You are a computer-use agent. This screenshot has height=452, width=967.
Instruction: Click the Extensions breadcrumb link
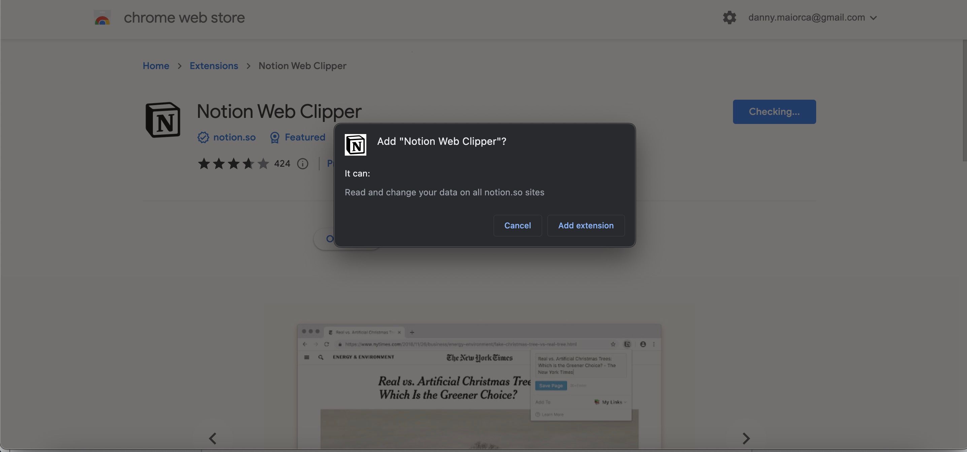pos(213,65)
